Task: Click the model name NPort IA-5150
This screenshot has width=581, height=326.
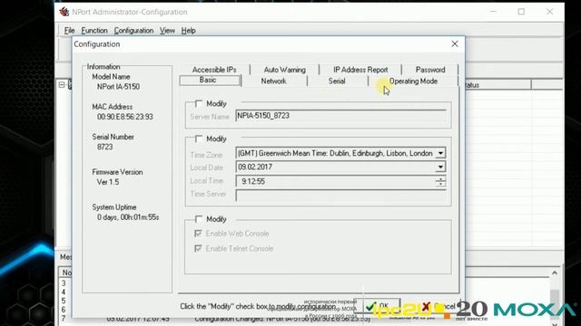Action: point(118,87)
